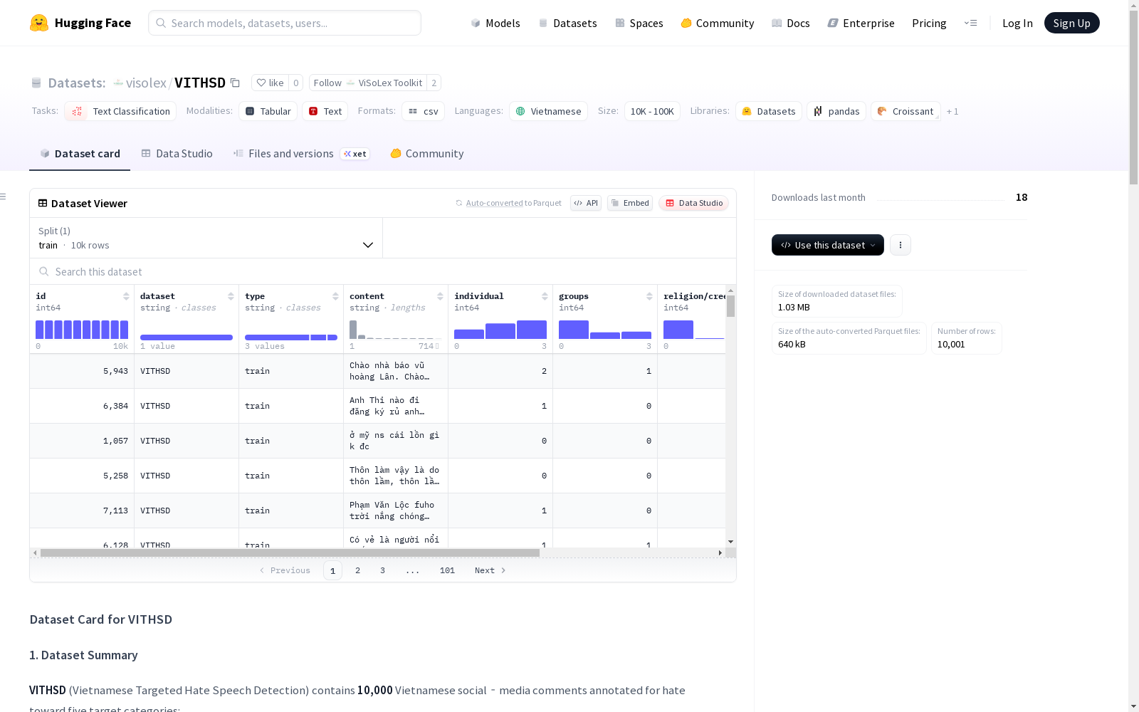This screenshot has height=712, width=1139.
Task: Click the table vertical scrollbar thumb
Action: 730,306
